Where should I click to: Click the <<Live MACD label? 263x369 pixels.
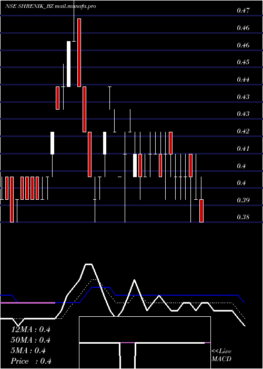click(221, 355)
